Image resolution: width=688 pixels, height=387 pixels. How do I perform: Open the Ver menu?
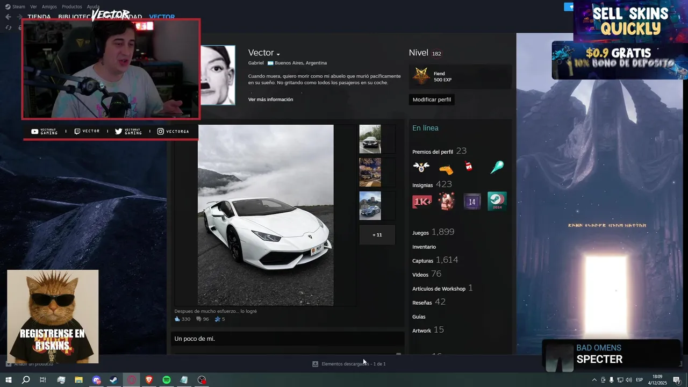pyautogui.click(x=33, y=6)
